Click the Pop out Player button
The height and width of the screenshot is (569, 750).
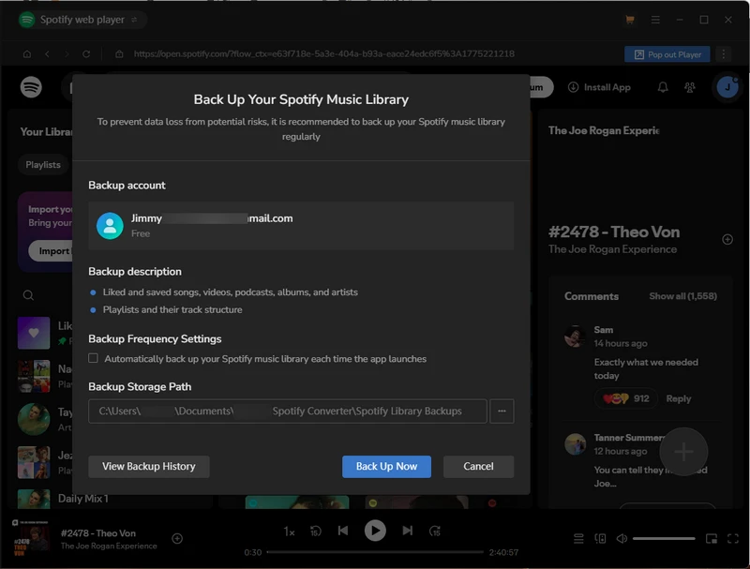pos(667,54)
